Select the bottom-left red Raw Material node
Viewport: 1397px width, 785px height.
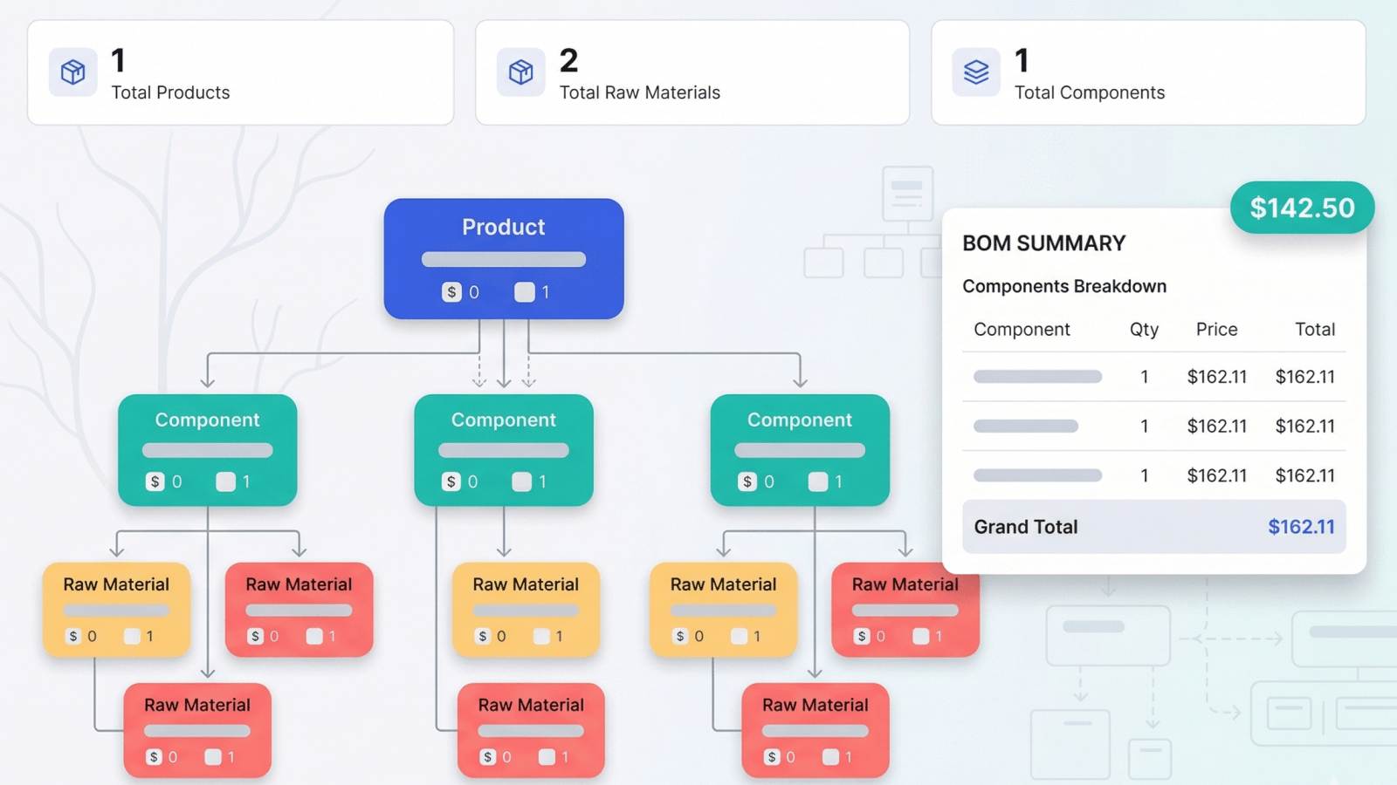[x=197, y=729]
